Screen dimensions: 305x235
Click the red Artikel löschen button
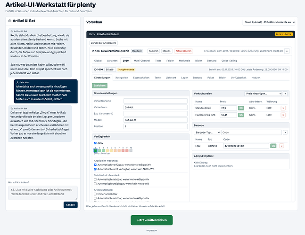pos(183,51)
